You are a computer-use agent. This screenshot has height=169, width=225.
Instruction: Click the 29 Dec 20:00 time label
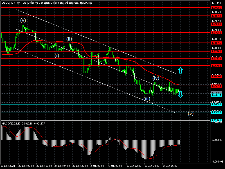[x=80, y=166]
